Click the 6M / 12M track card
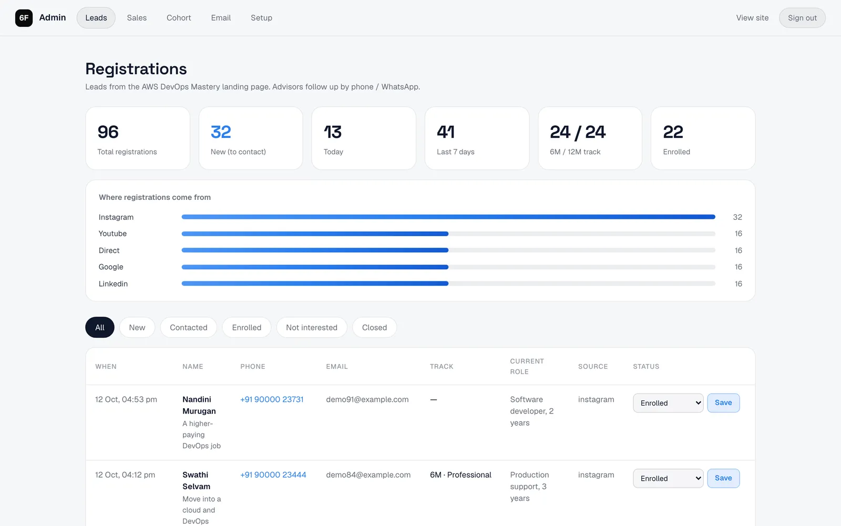This screenshot has width=841, height=526. click(x=590, y=138)
